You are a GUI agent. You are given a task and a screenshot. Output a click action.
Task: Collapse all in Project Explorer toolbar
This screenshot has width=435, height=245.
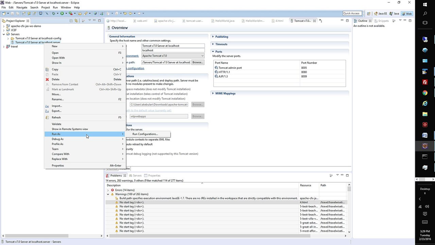tap(71, 21)
